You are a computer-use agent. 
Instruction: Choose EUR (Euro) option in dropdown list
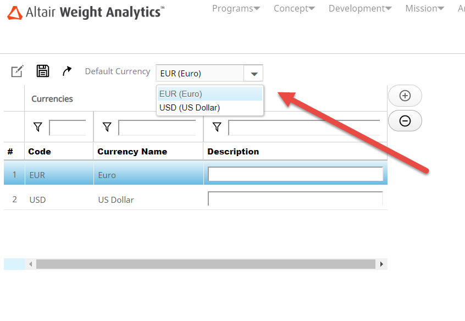[181, 94]
